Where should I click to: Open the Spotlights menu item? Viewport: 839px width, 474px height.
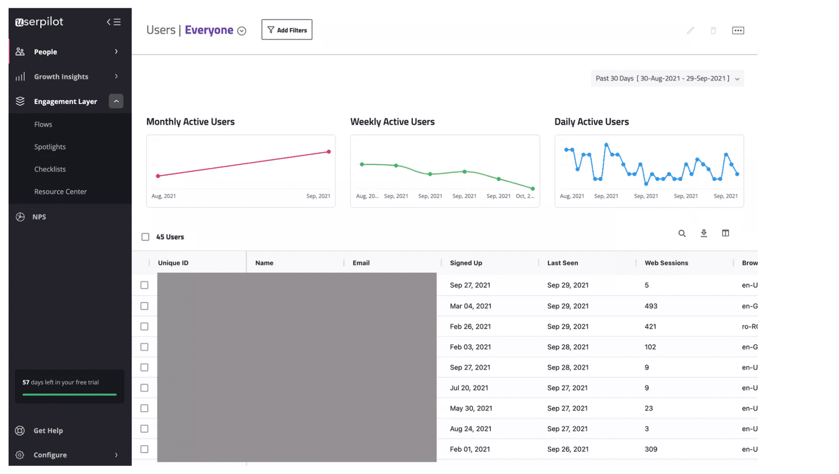pyautogui.click(x=50, y=147)
